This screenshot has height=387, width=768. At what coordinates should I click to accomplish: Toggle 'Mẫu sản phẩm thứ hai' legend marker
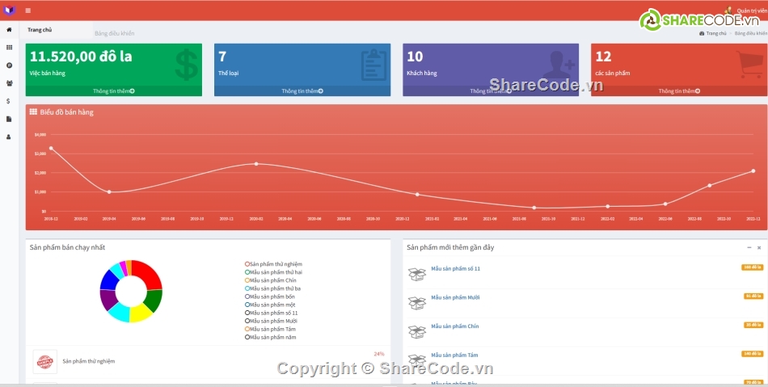coord(247,272)
